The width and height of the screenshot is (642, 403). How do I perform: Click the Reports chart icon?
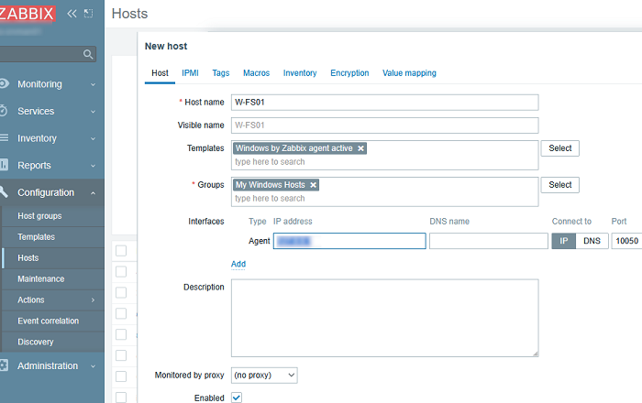[x=4, y=165]
